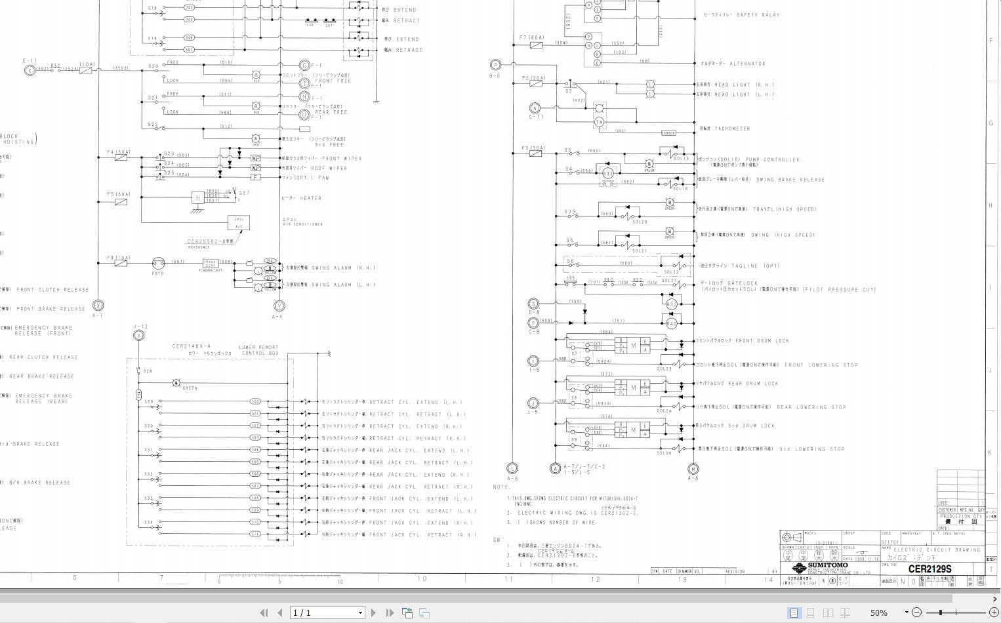This screenshot has height=623, width=1001.
Task: Select continuous page view layout
Action: [811, 613]
